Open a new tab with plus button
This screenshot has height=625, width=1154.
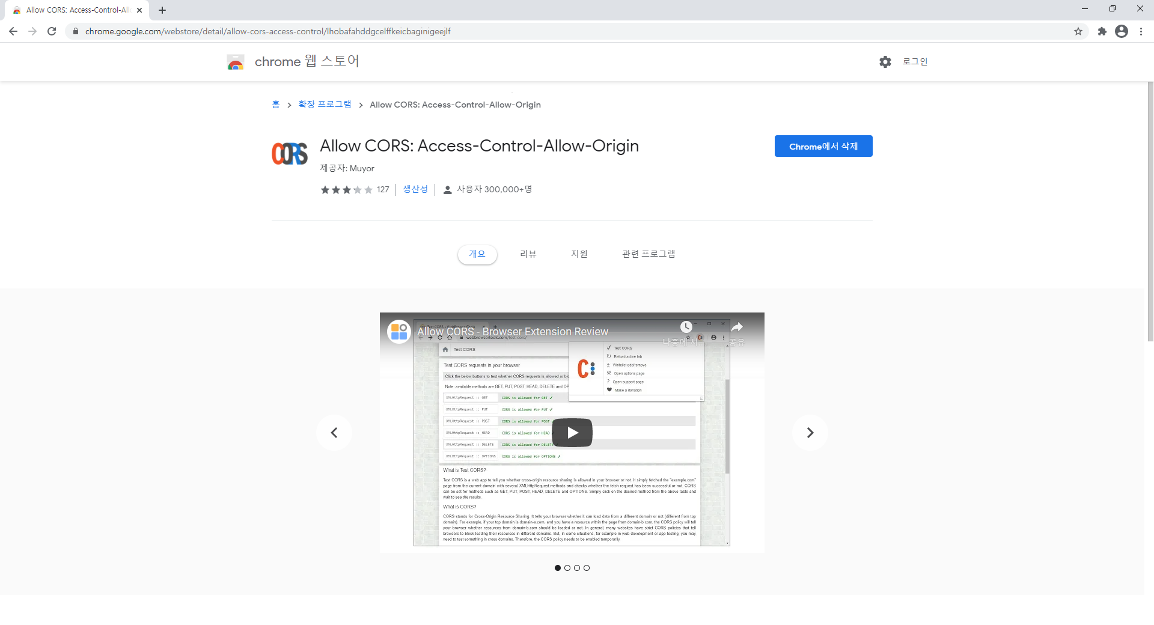[162, 10]
